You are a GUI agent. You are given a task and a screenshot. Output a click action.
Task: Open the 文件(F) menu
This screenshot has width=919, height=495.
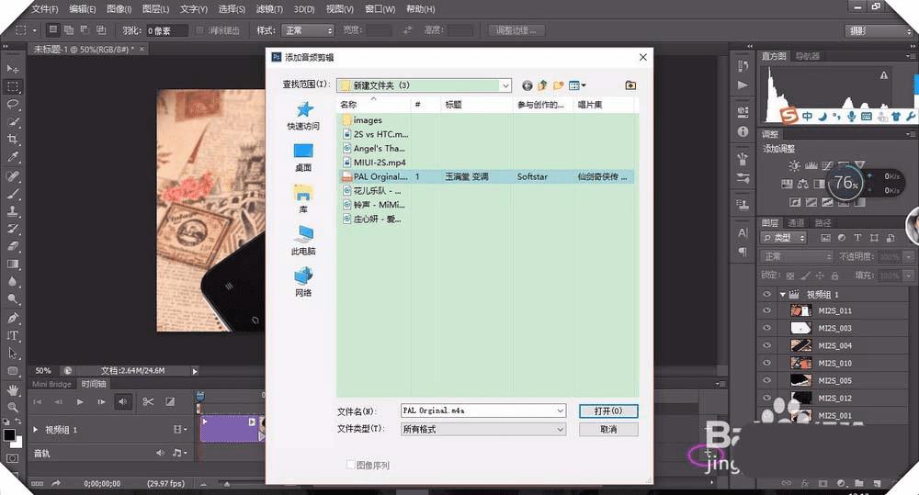44,9
